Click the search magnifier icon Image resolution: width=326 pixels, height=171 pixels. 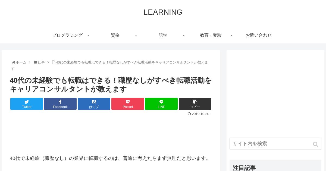[x=315, y=144]
